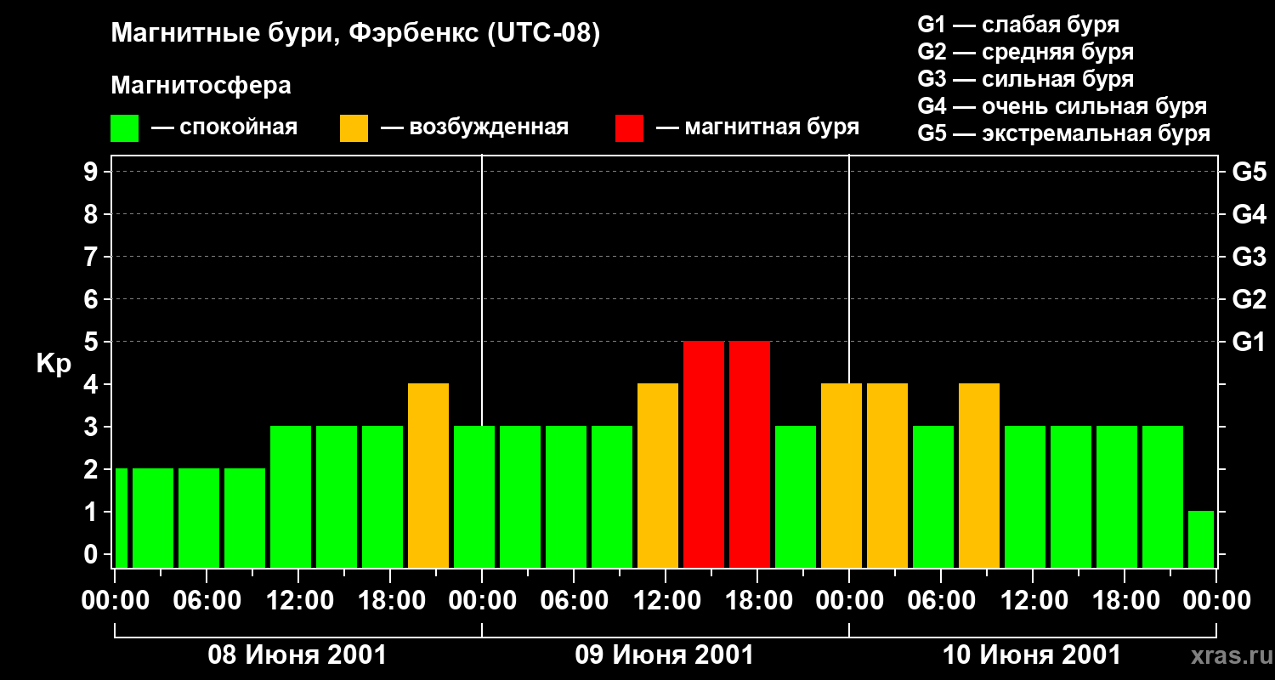Click the only orange bar on 08 Июня
Screen dimensions: 1275x680
[x=428, y=475]
